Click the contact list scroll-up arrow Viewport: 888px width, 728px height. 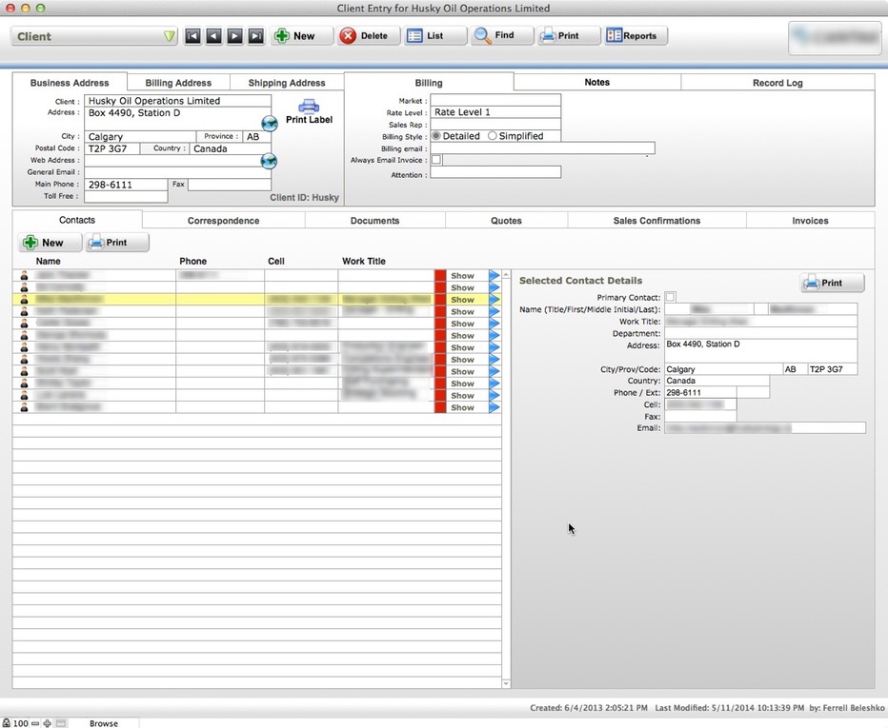click(506, 274)
